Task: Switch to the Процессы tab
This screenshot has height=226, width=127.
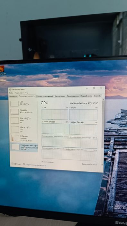Action: (14, 96)
